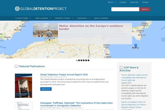The height and width of the screenshot is (110, 165).
Task: Open the Country Profiles dropdown
Action: 23,18
